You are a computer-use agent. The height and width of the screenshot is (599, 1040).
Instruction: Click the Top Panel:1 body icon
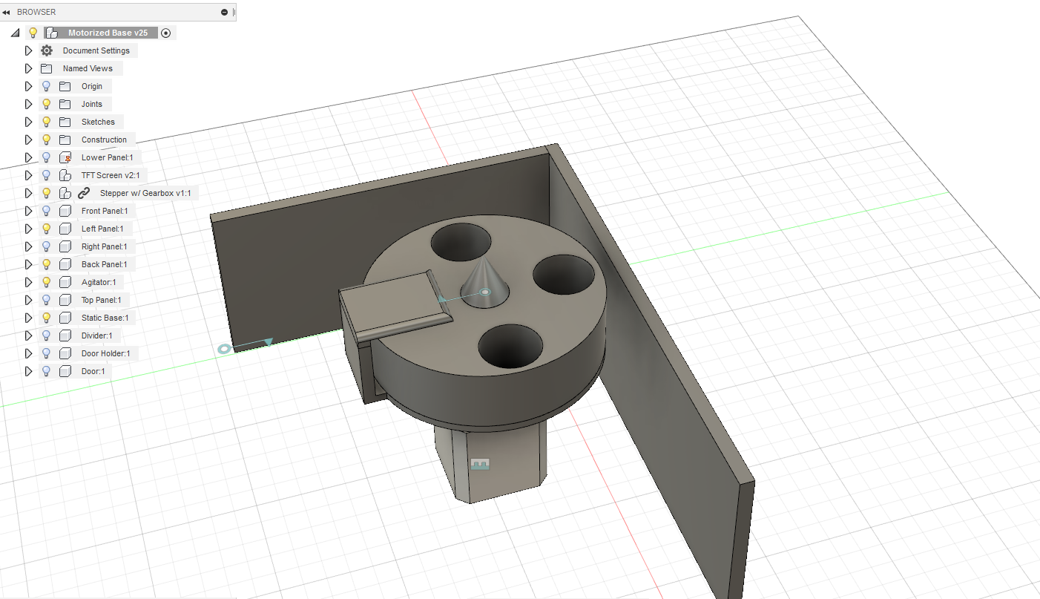coord(65,300)
